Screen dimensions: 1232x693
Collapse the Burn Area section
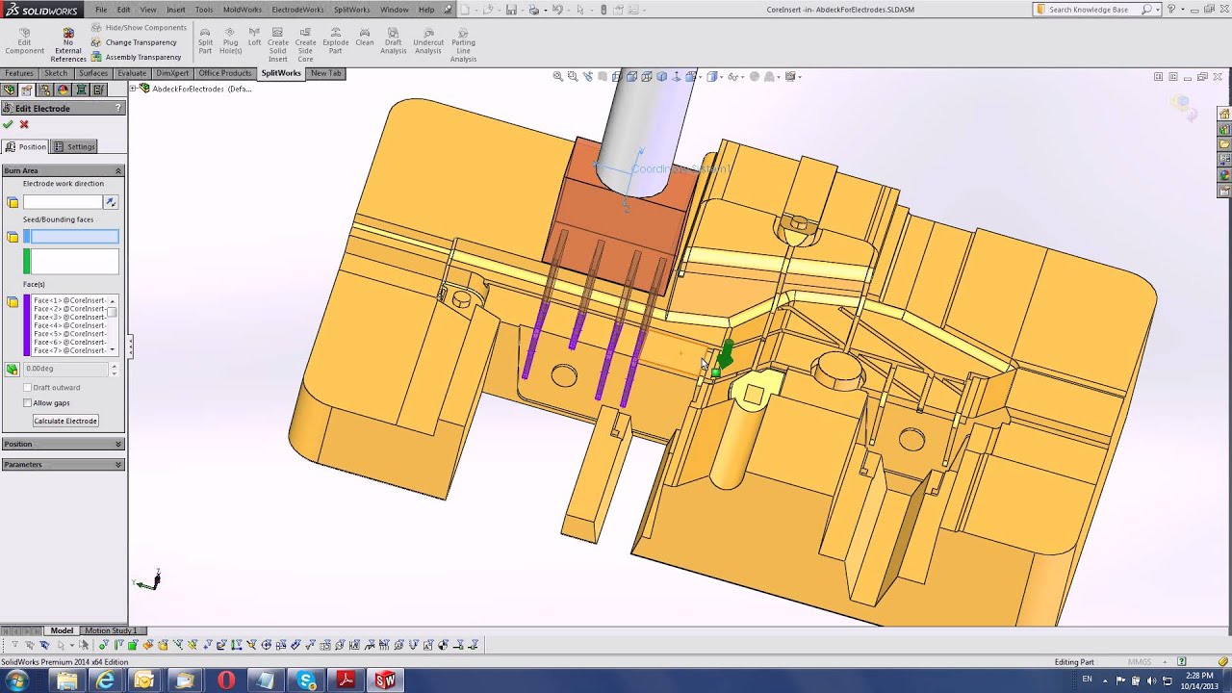click(x=118, y=170)
